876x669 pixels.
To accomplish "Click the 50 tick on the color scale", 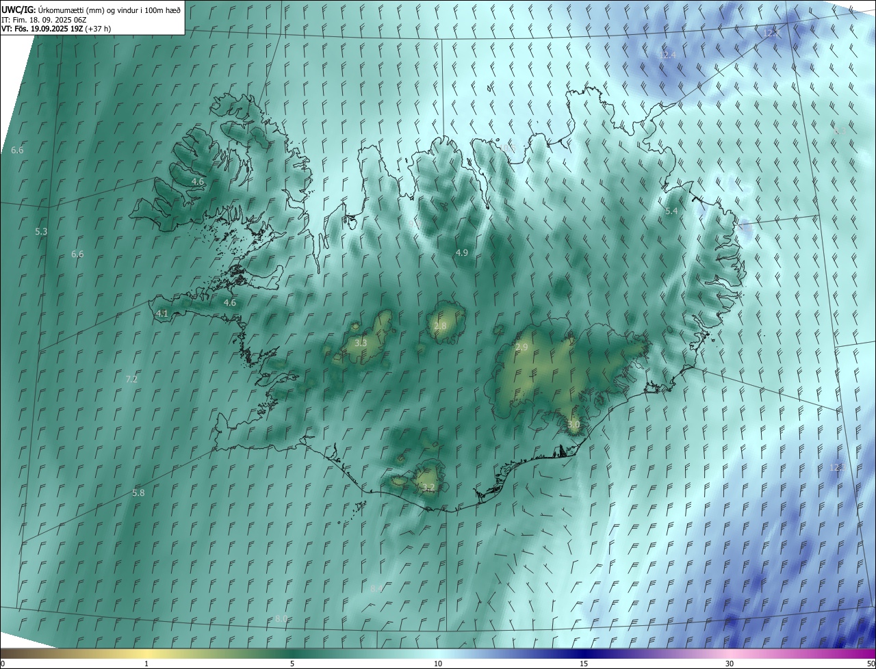I will click(871, 664).
